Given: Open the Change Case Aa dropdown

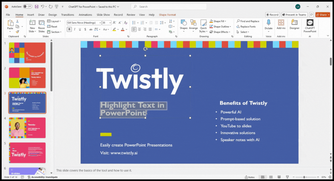Looking at the screenshot, I should click(x=106, y=29).
